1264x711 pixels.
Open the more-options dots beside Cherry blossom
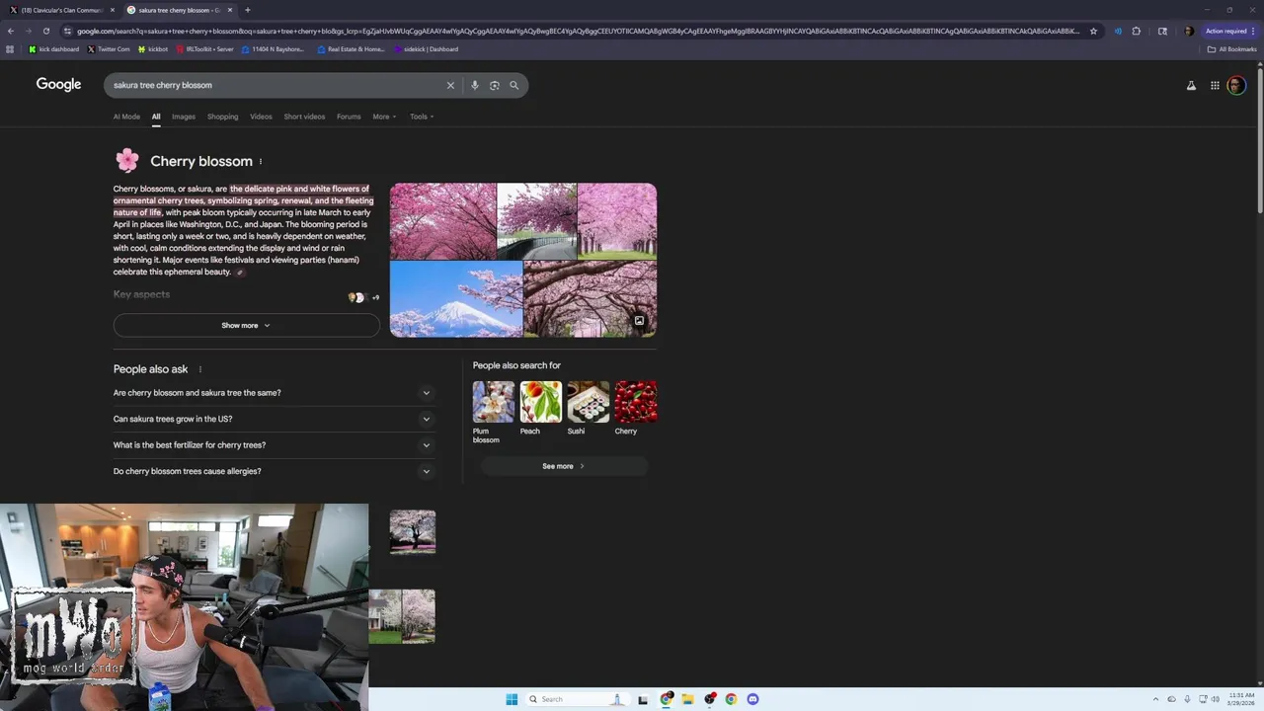(x=261, y=162)
